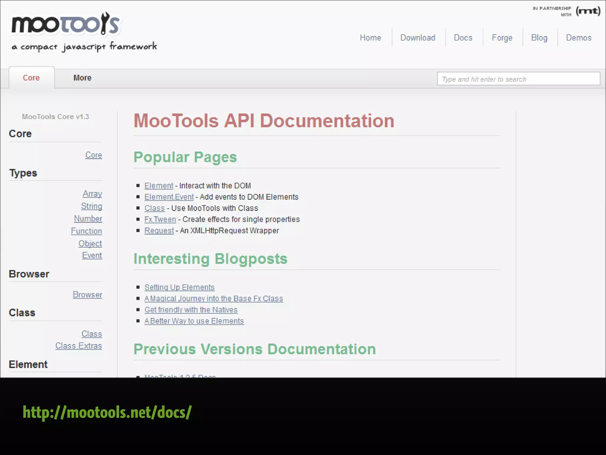Open the Forge navigation link
This screenshot has height=455, width=606.
tap(502, 38)
